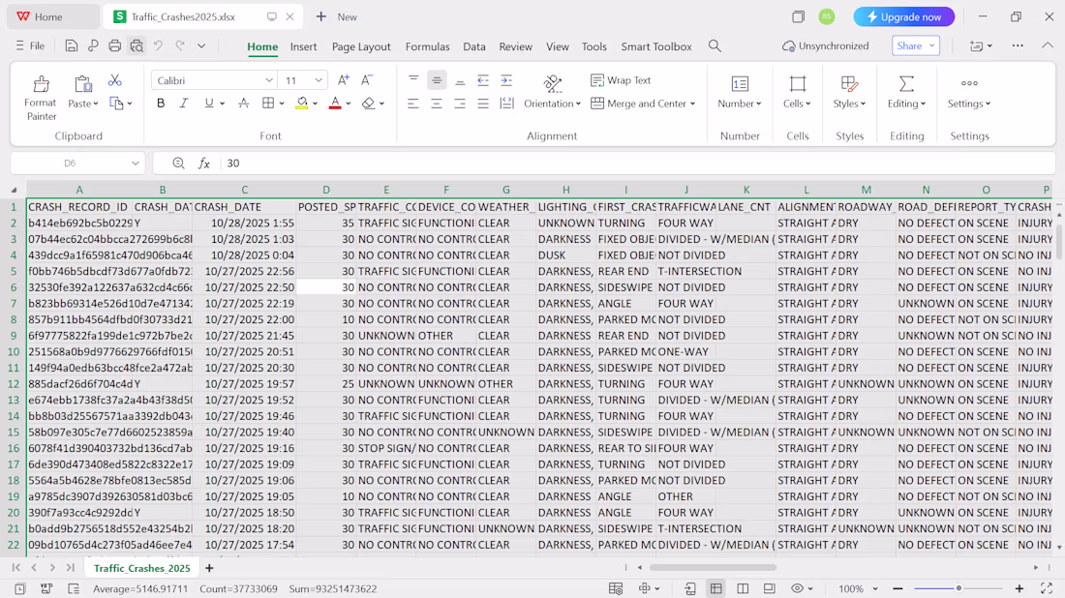1065x598 pixels.
Task: Click the eraser Clear formatting icon
Action: tap(368, 104)
